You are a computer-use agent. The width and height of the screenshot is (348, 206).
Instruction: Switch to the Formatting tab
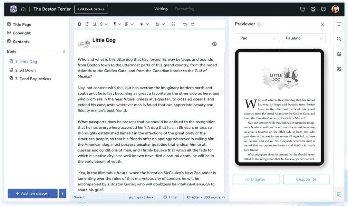(184, 9)
